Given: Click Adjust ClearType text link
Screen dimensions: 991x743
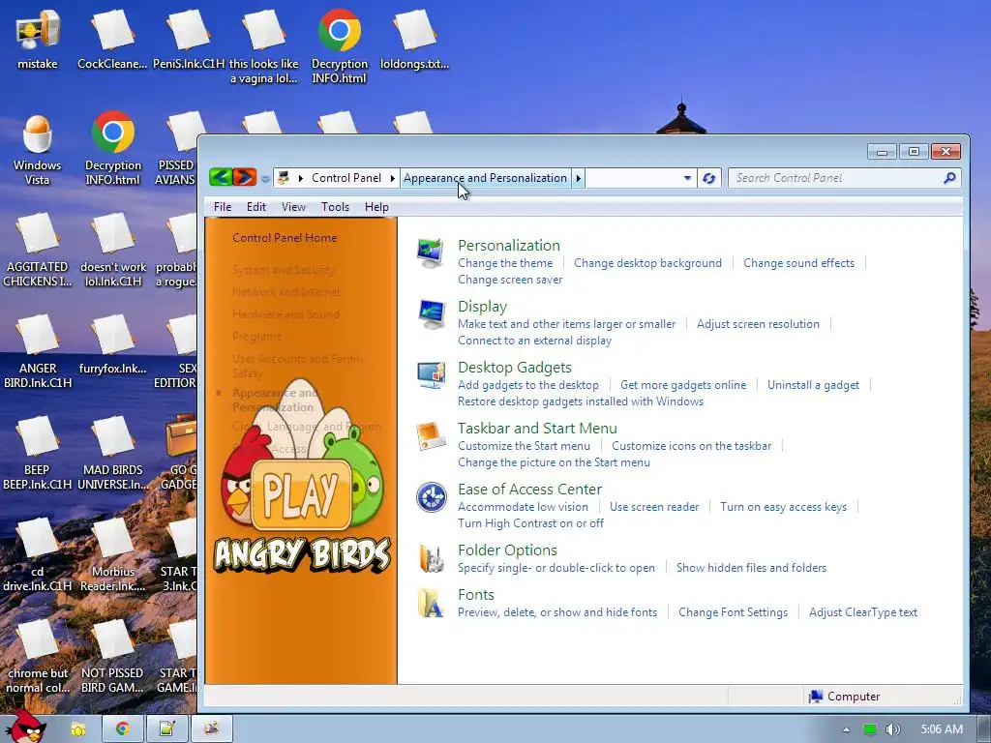Looking at the screenshot, I should tap(863, 612).
